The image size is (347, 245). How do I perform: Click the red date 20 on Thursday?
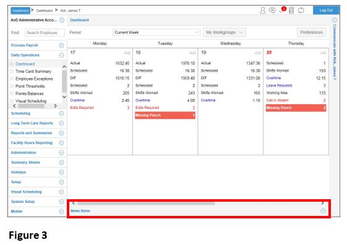pos(269,53)
